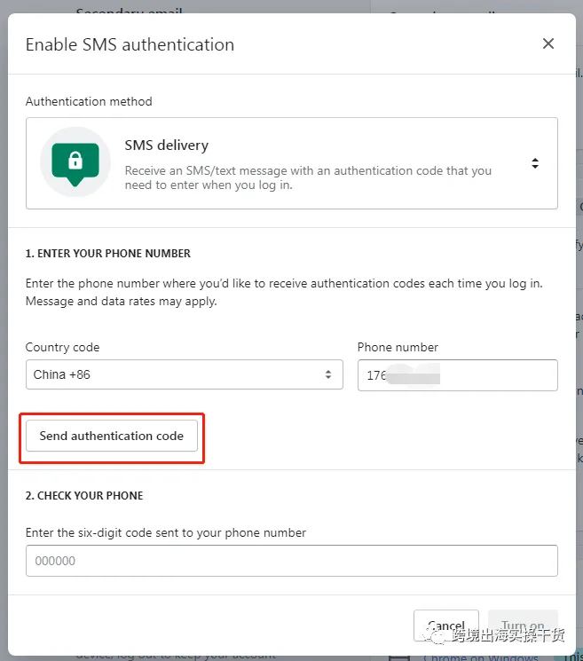Click the Phone number label
The width and height of the screenshot is (583, 661).
click(x=398, y=347)
